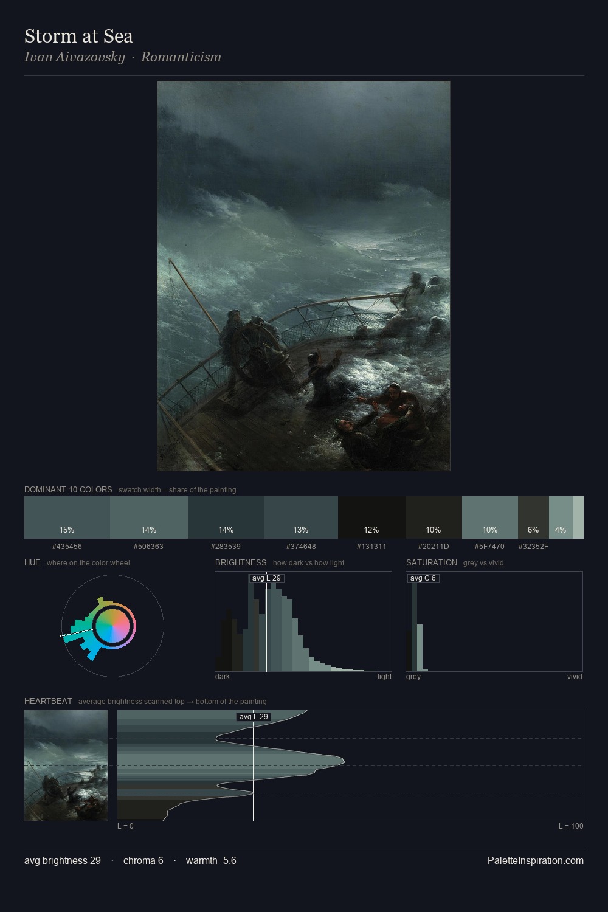Click the heartbeat brightness curve peak

pos(345,761)
